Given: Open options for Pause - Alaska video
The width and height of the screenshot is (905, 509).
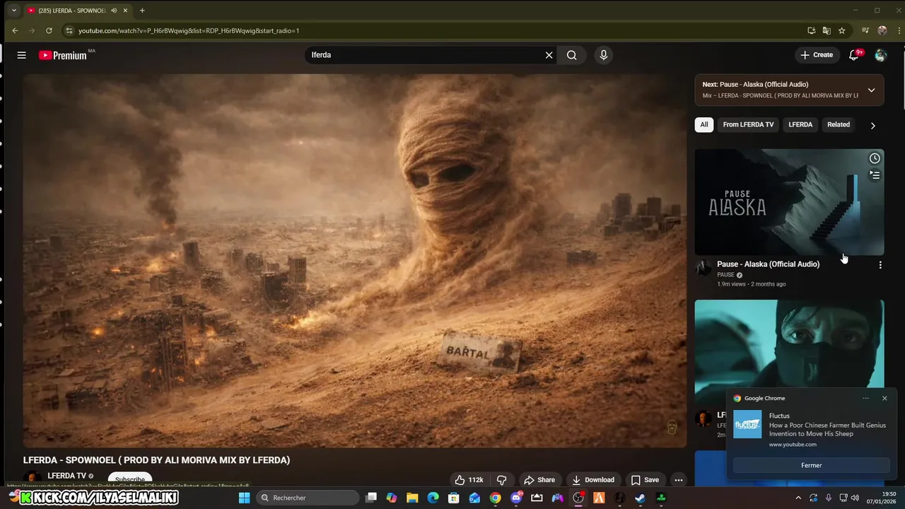Looking at the screenshot, I should (x=880, y=265).
